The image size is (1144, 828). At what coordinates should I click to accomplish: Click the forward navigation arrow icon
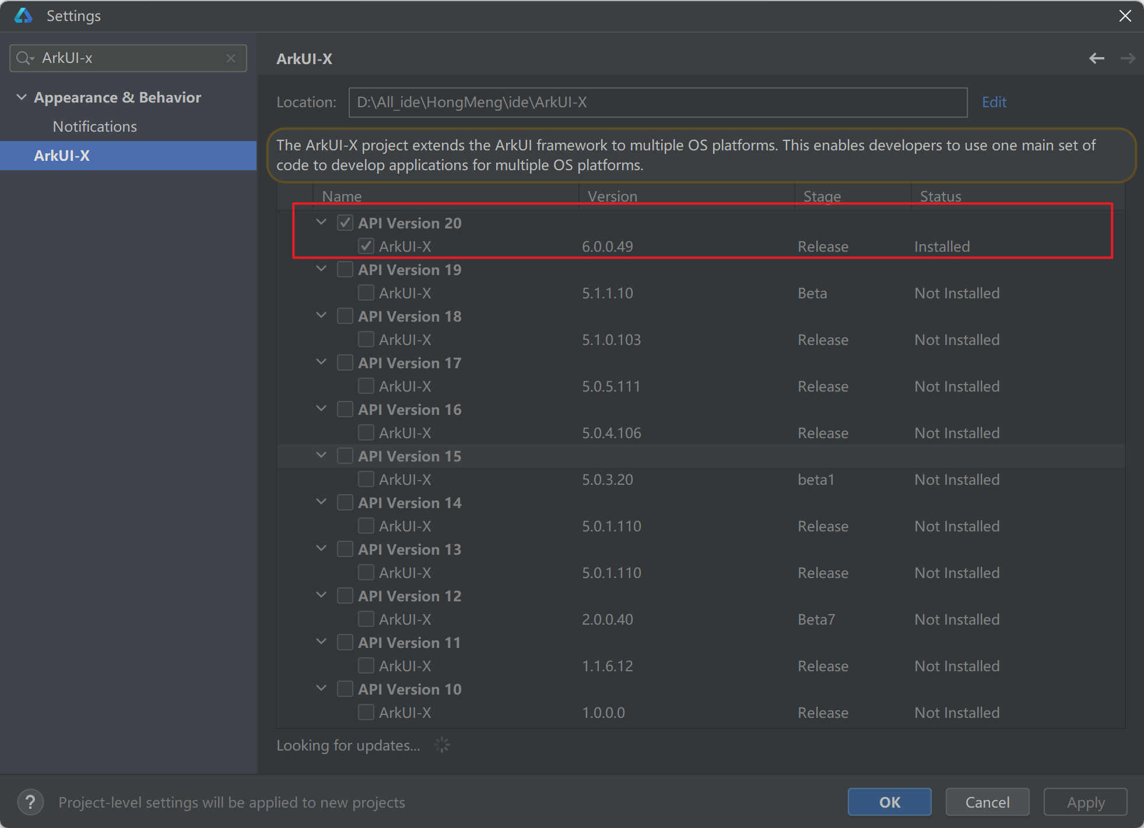click(x=1128, y=58)
